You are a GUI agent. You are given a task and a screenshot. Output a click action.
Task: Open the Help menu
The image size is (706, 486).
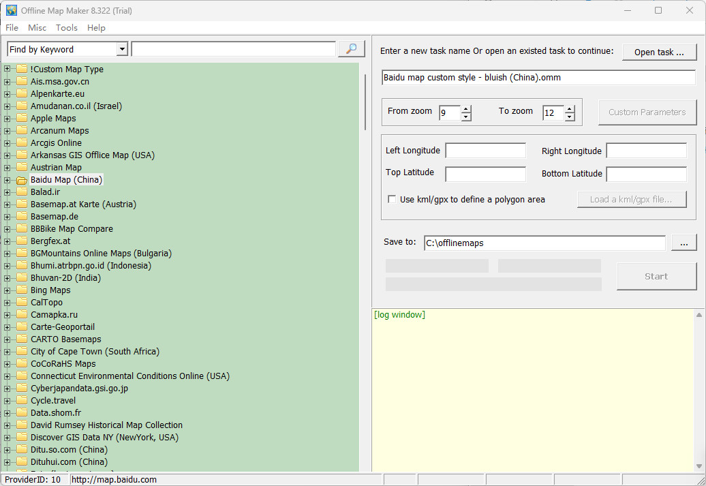(96, 27)
